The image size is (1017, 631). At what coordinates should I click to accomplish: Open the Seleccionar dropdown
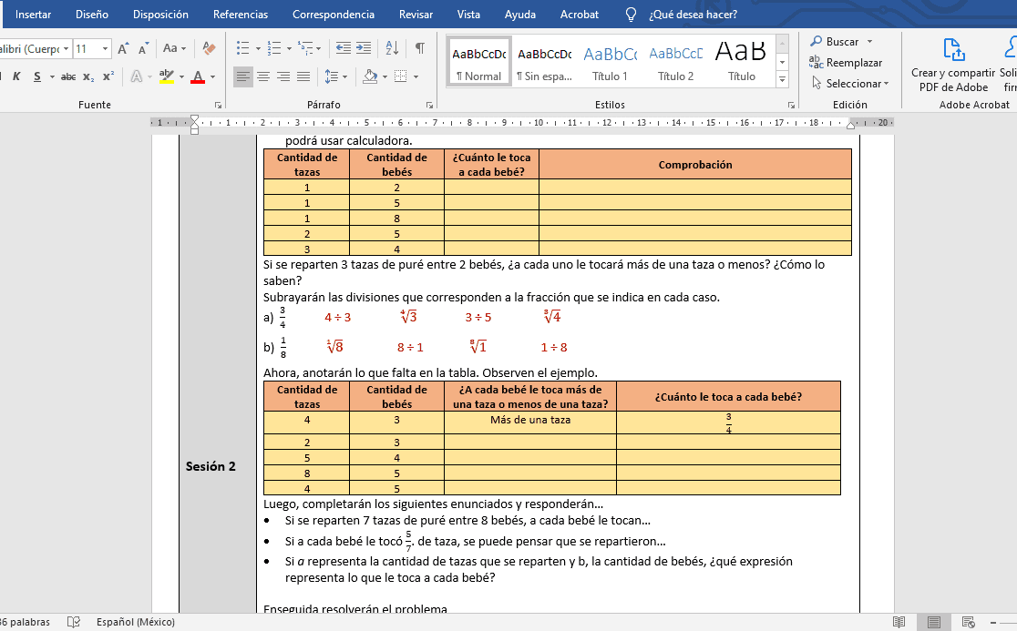(x=850, y=84)
